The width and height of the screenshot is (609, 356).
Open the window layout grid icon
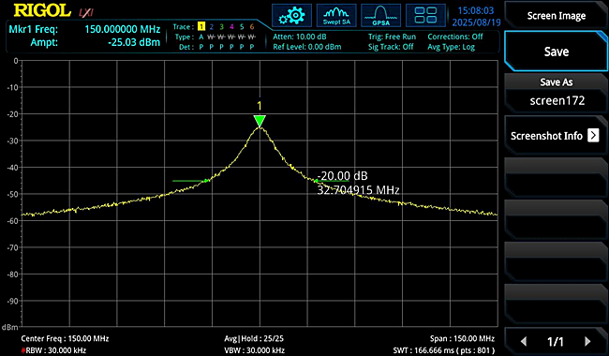point(425,16)
